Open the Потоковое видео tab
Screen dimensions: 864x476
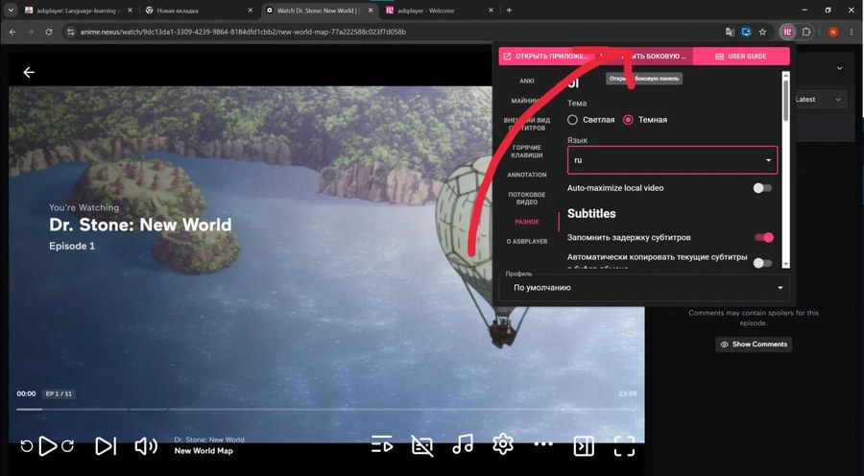527,199
